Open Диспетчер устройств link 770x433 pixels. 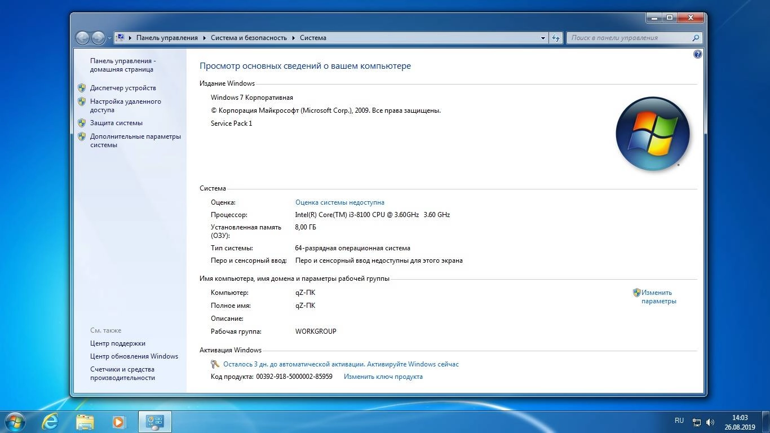click(x=123, y=88)
